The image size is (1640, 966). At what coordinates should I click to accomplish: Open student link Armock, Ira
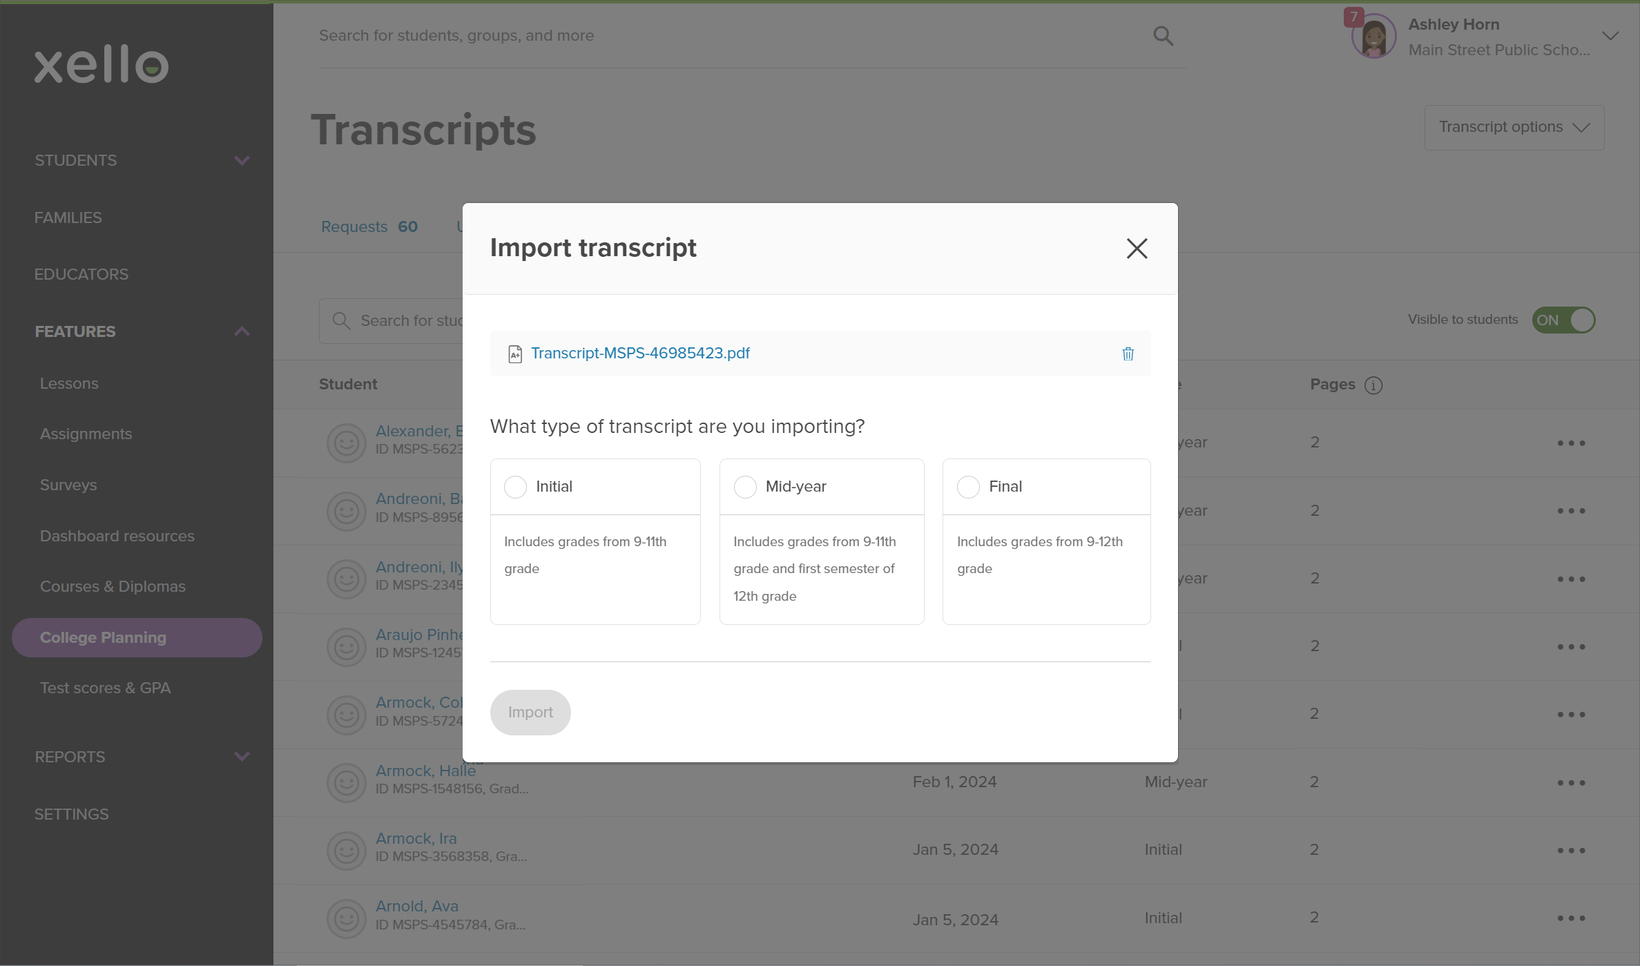416,838
